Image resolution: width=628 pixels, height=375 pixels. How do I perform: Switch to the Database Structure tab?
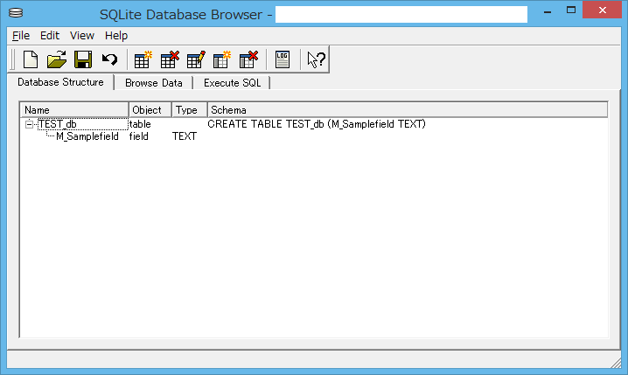click(60, 82)
